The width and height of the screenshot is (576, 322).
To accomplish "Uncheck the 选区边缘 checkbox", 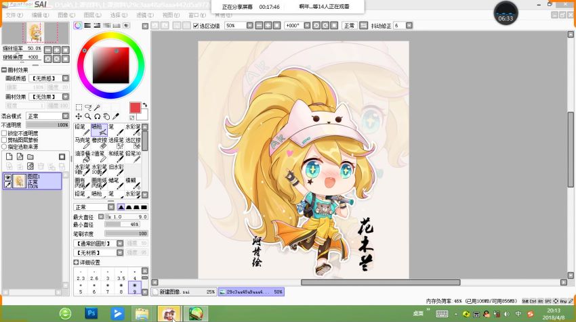I will pyautogui.click(x=196, y=26).
